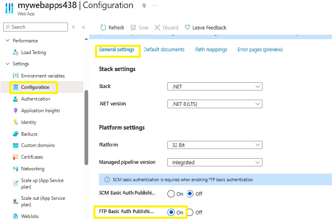Favorite this page with the star icon
The height and width of the screenshot is (220, 332).
pyautogui.click(x=144, y=6)
